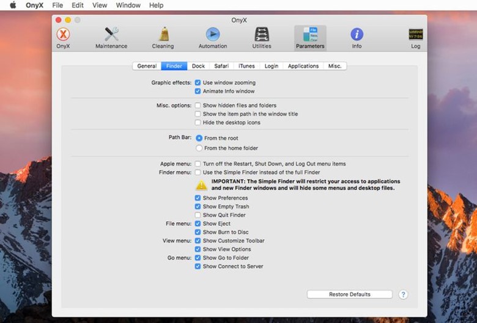
Task: Click the Parameters toolbar icon
Action: pyautogui.click(x=310, y=35)
